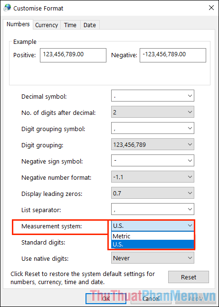Click the List separator label
The image size is (219, 307).
41,210
